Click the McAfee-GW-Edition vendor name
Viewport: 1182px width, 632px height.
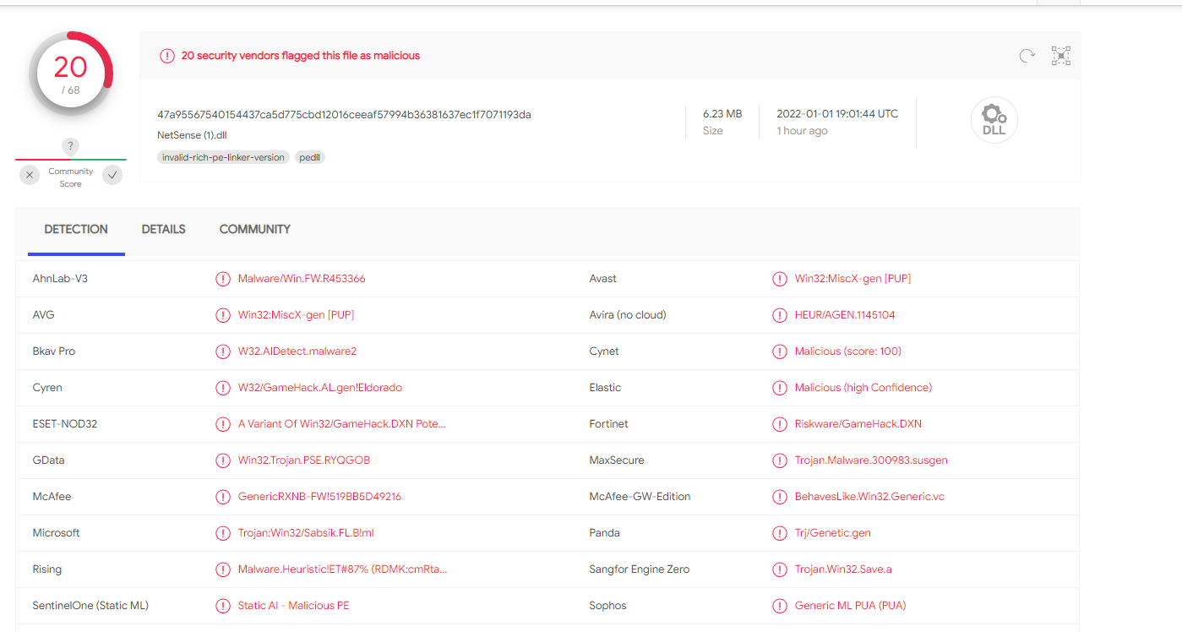[x=640, y=497]
